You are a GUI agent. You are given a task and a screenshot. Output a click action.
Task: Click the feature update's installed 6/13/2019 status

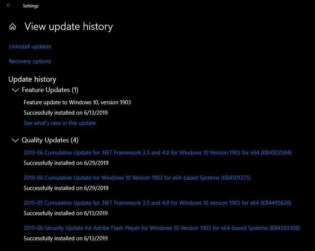click(65, 113)
